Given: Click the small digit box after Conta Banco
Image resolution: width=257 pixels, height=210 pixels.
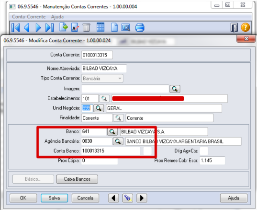Looking at the screenshot, I should tap(147, 151).
